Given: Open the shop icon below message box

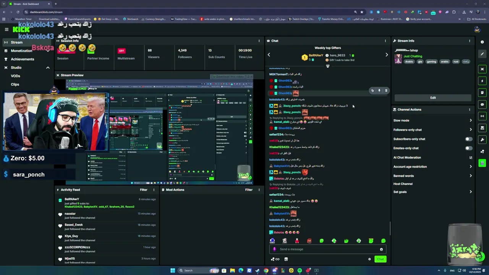Looking at the screenshot, I should [x=286, y=259].
